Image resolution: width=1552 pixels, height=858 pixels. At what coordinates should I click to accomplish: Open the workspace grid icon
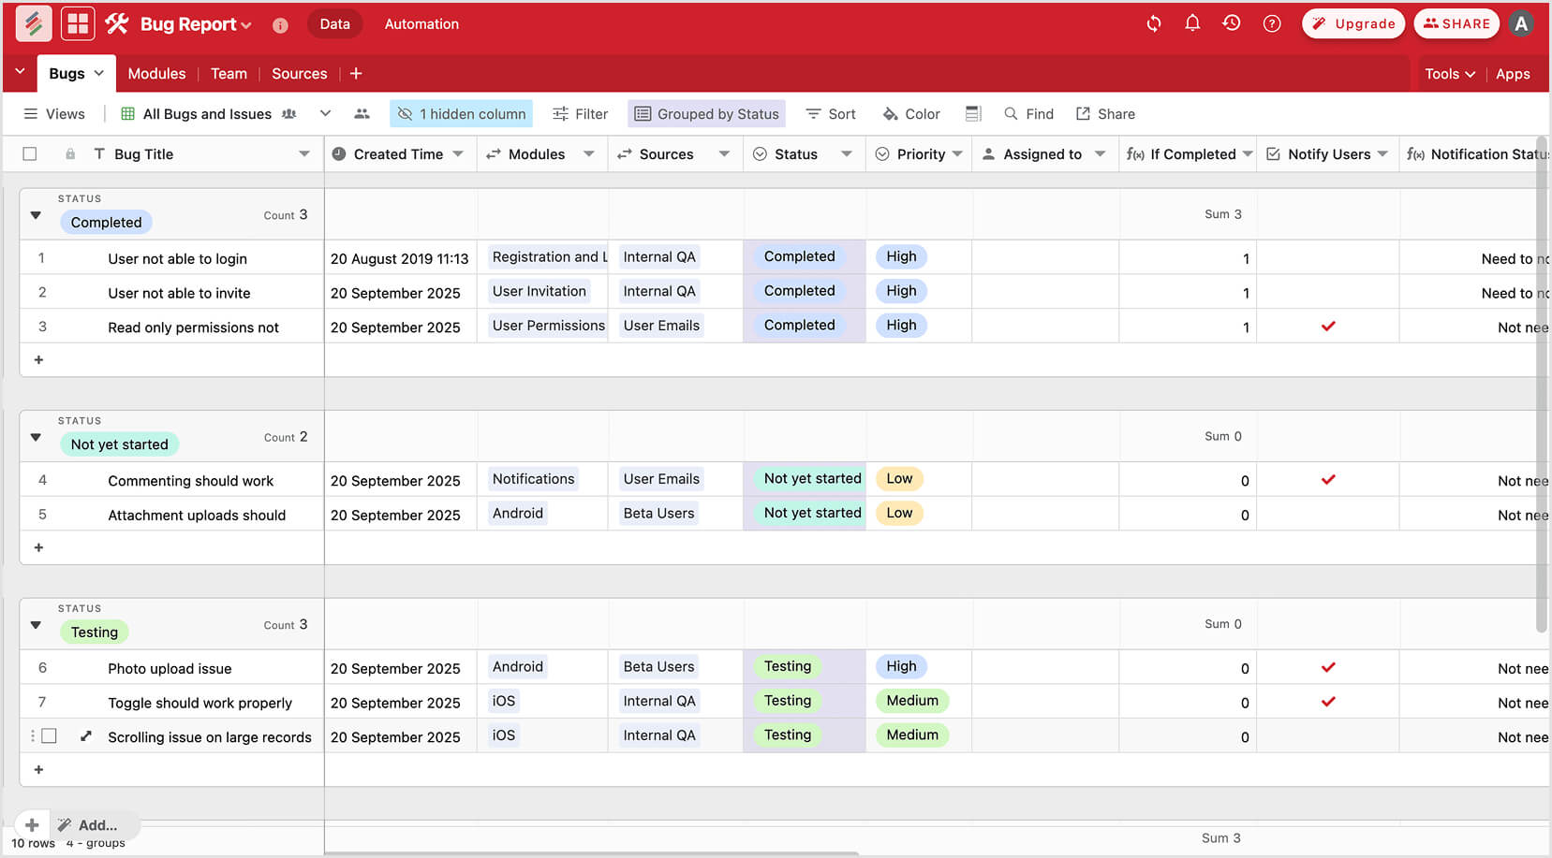pyautogui.click(x=78, y=23)
